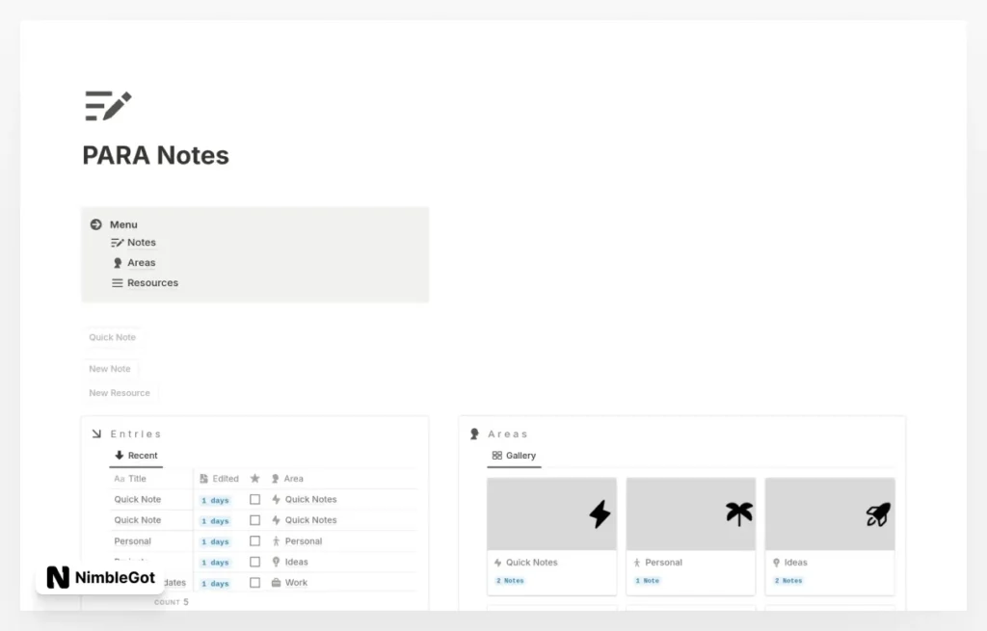Select the Gallery view tab
Image resolution: width=987 pixels, height=631 pixels.
coord(514,456)
